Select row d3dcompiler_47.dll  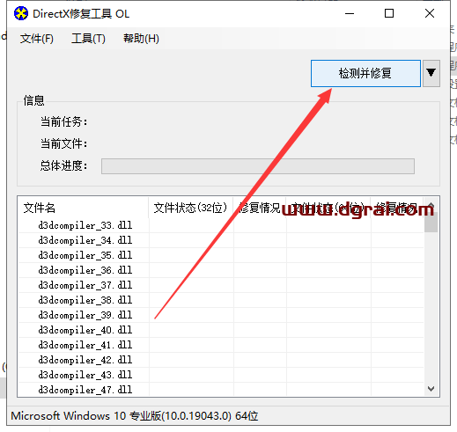coord(221,390)
